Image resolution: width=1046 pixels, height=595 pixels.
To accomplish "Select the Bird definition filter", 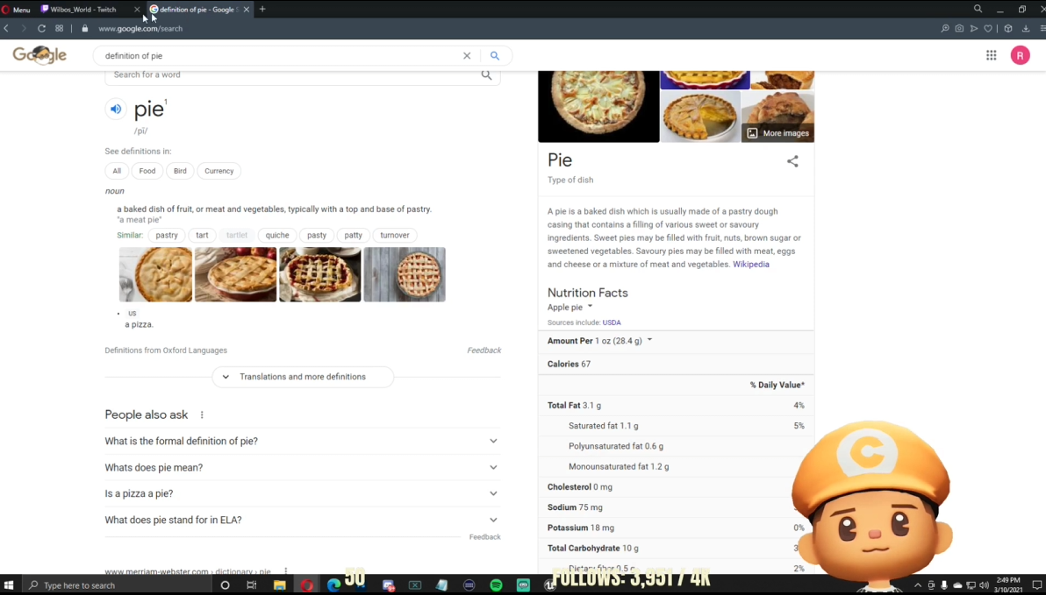I will (x=180, y=171).
